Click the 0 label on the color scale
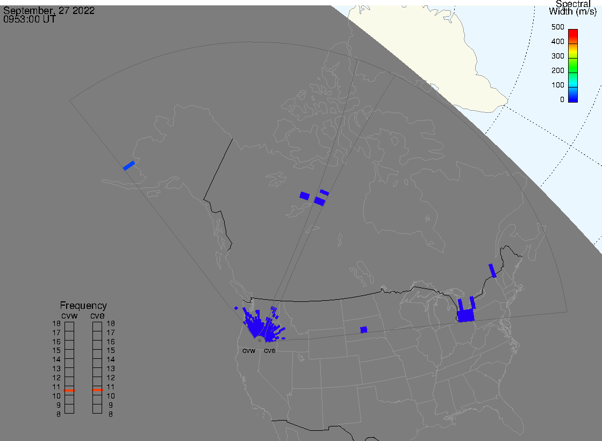 (x=562, y=100)
